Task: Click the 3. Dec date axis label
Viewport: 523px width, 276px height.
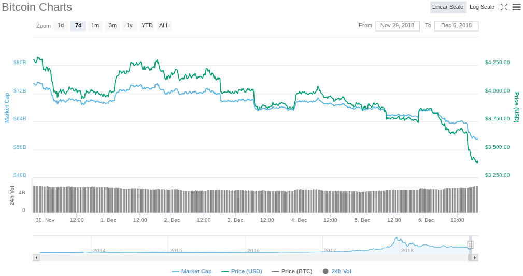Action: tap(235, 220)
